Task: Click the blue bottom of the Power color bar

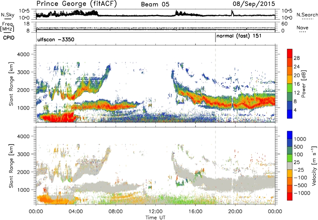Action: pyautogui.click(x=290, y=114)
